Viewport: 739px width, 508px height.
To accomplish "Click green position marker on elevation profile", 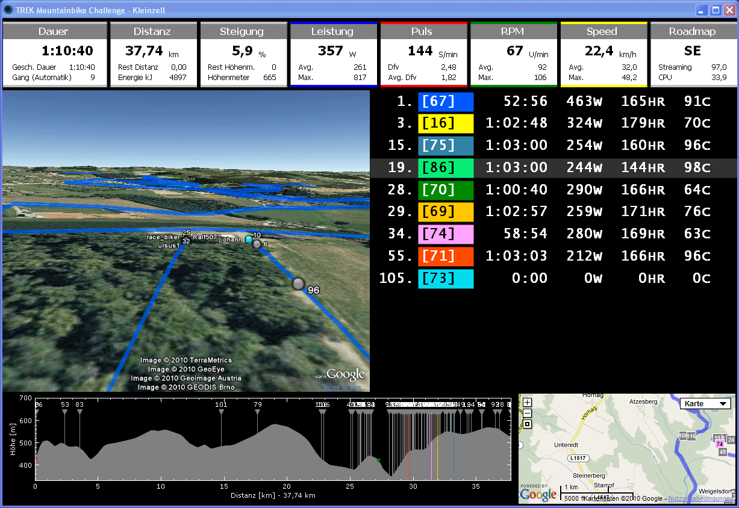I will point(378,460).
